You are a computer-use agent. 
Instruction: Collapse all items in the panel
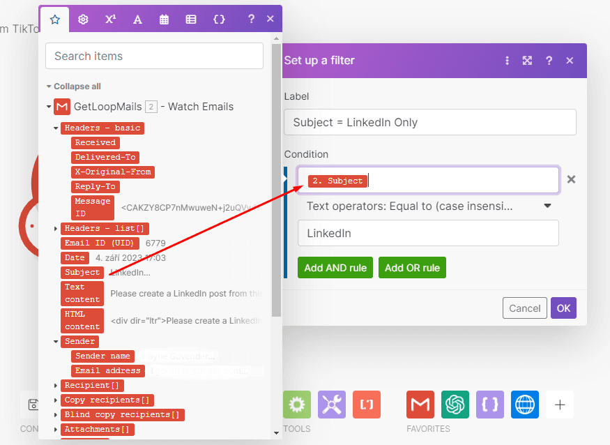pos(77,86)
